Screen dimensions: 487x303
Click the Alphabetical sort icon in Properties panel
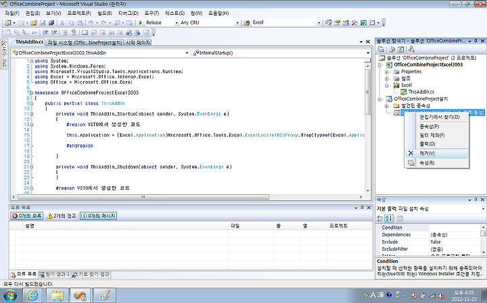(x=389, y=218)
